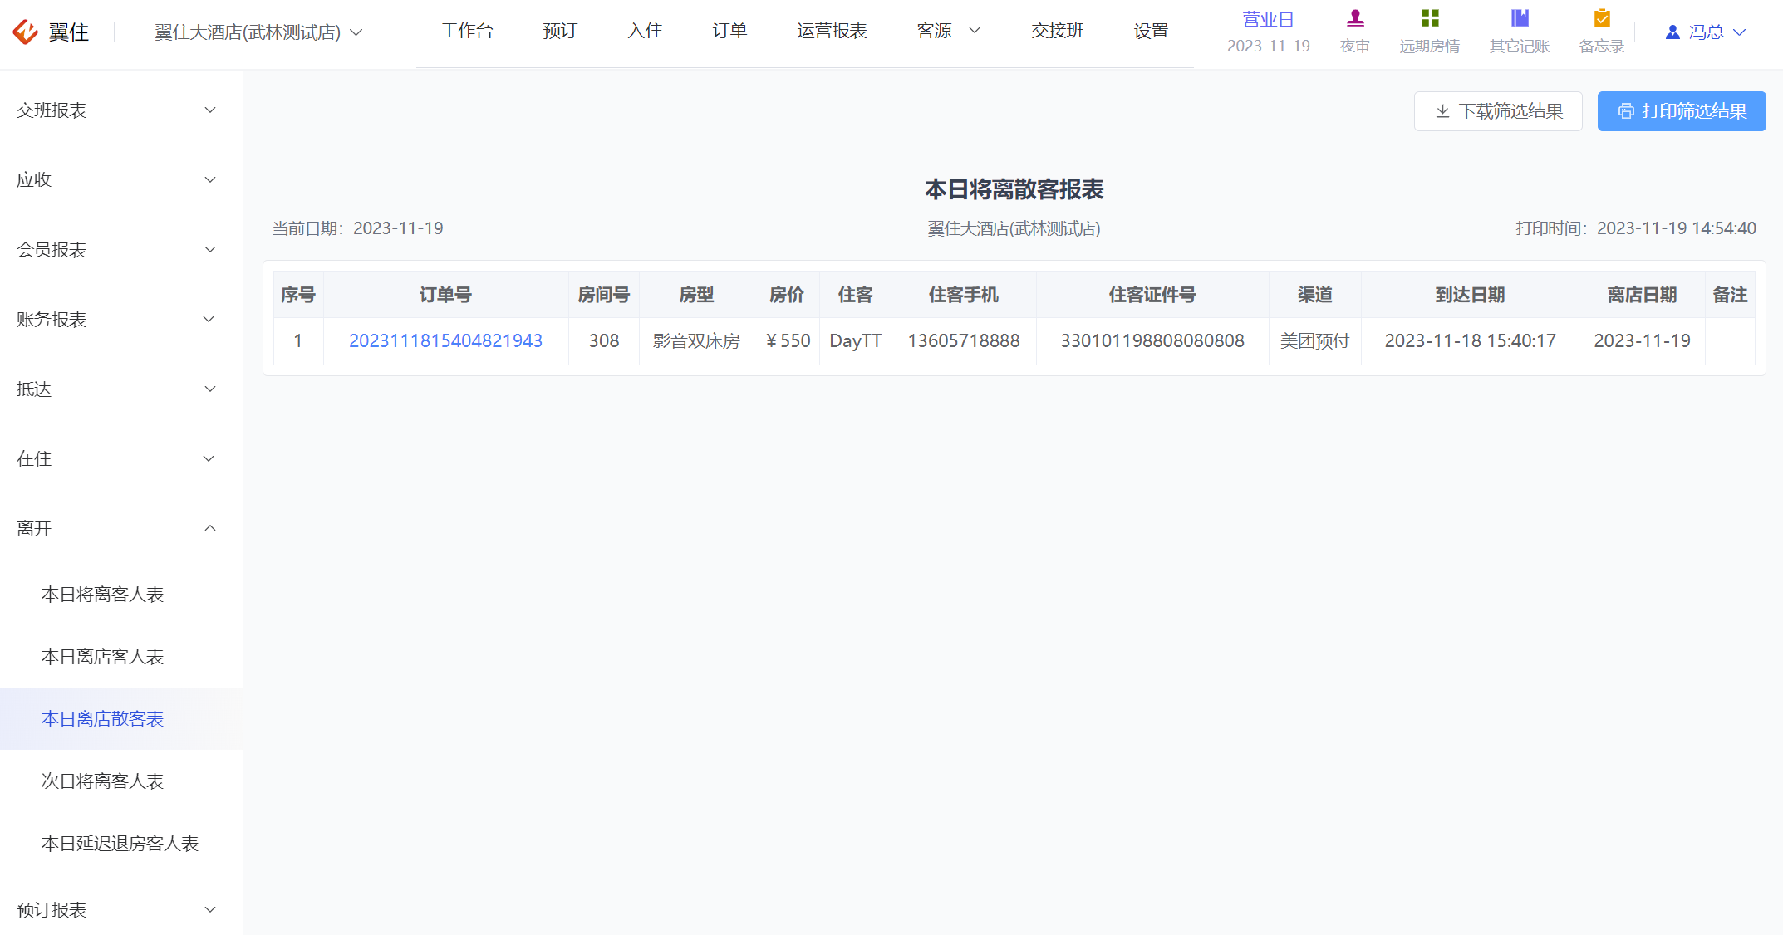Click arrival cell 2023-11-18 15:40:17
The image size is (1783, 935).
tap(1470, 341)
